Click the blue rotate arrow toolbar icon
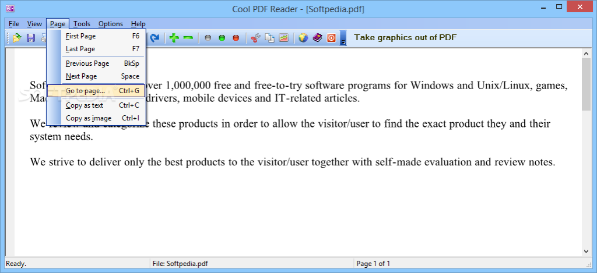Image resolution: width=597 pixels, height=273 pixels. [154, 38]
